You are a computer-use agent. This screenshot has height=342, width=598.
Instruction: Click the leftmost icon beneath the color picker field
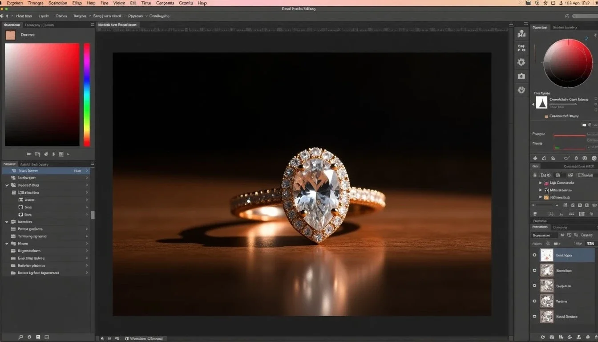[x=29, y=154]
